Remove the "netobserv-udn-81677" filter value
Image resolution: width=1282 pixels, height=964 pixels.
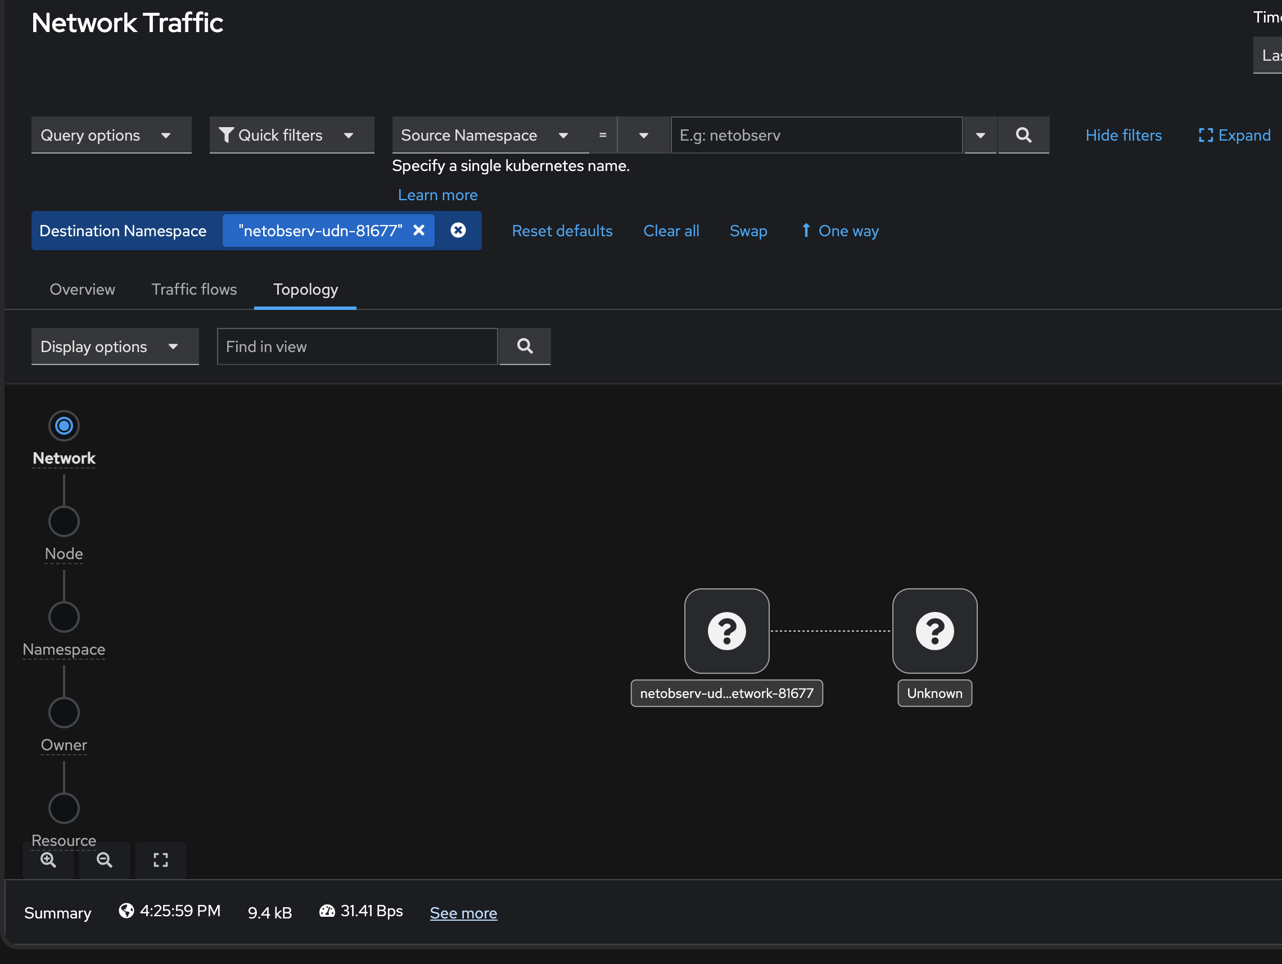pos(418,231)
